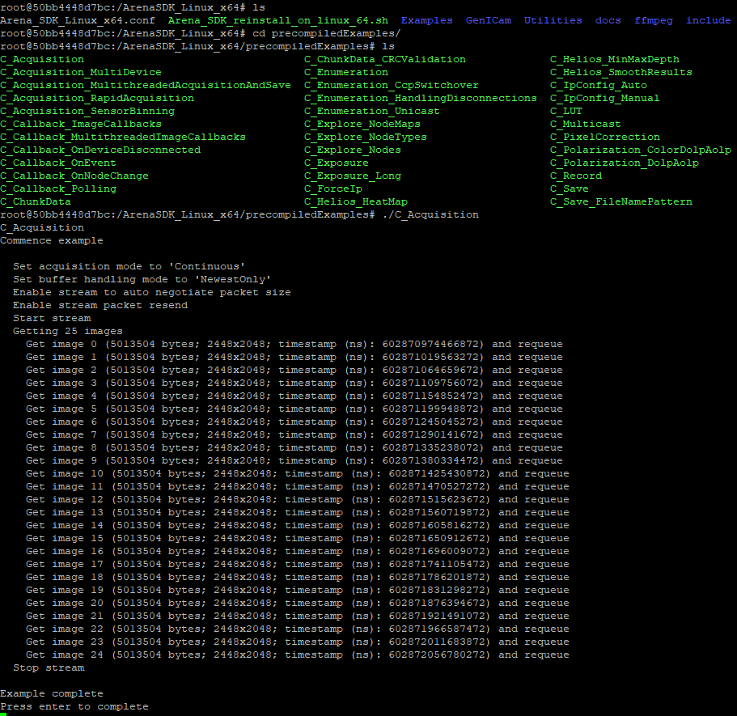Click the C_Enumeration_HandlingDisconnections entry
This screenshot has width=737, height=716.
(x=420, y=98)
